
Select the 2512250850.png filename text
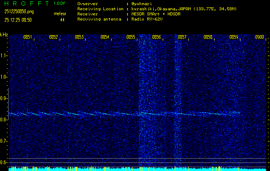pyautogui.click(x=15, y=12)
